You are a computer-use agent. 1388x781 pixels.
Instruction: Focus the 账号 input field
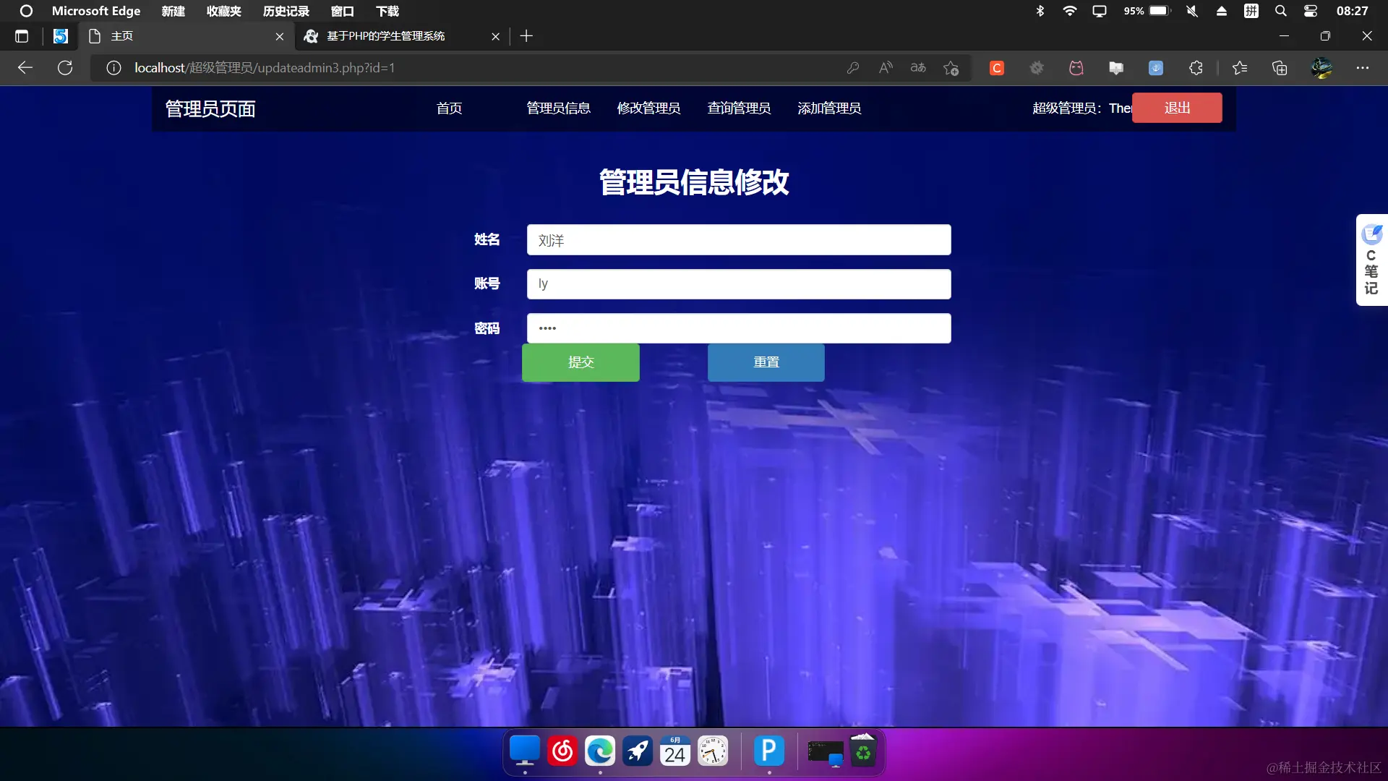(739, 284)
